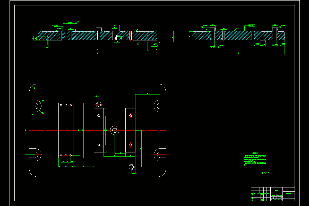Select the feature control frame in left section view
Screen dimensions: 309x206
[x=55, y=26]
